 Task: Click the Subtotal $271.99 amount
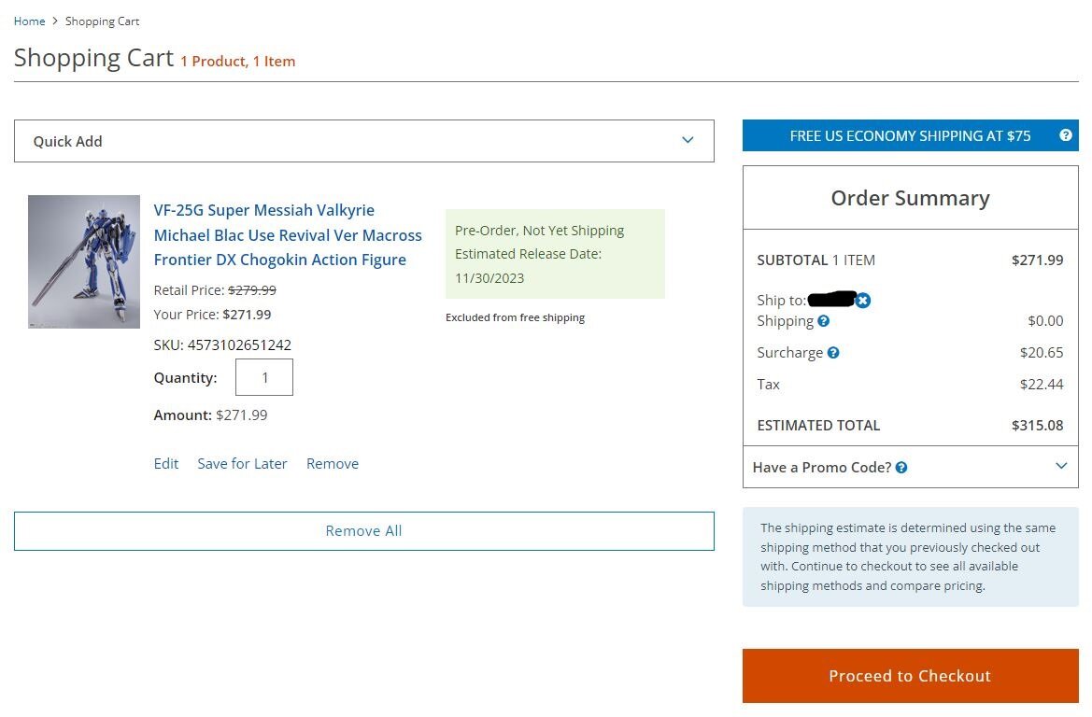tap(1037, 260)
